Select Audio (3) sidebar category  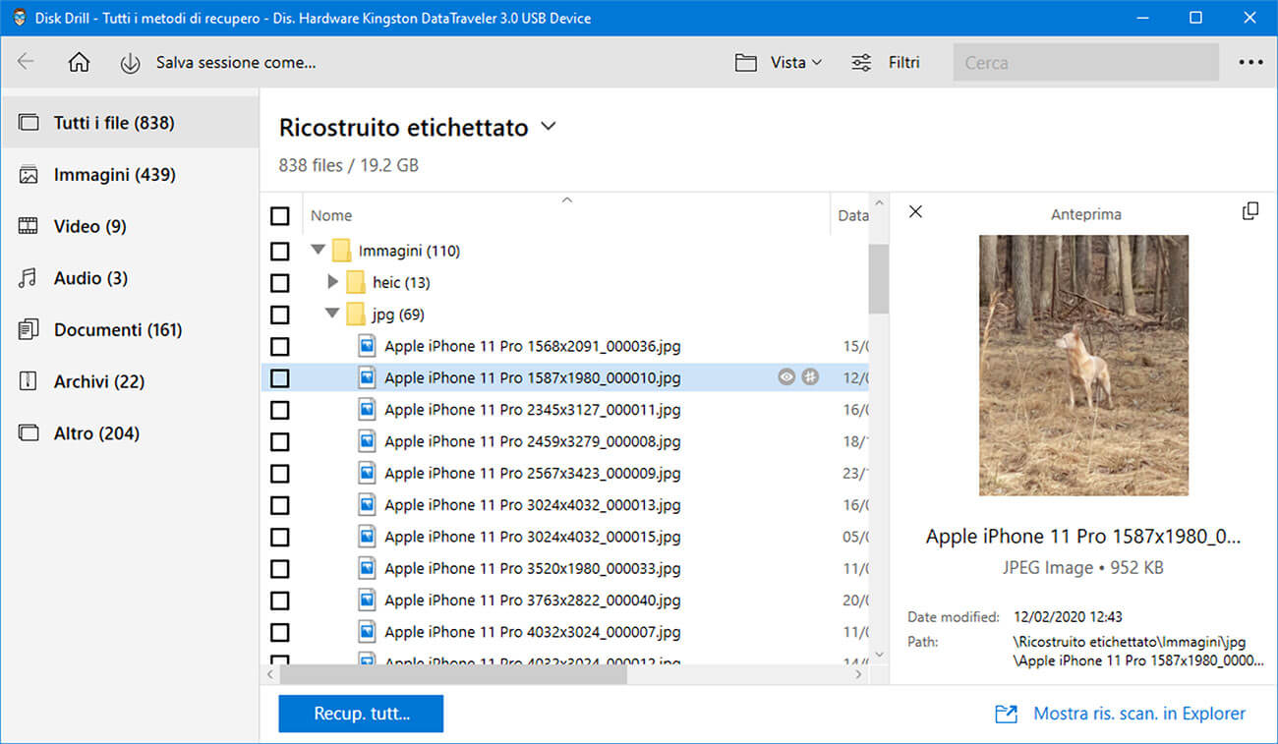coord(130,278)
